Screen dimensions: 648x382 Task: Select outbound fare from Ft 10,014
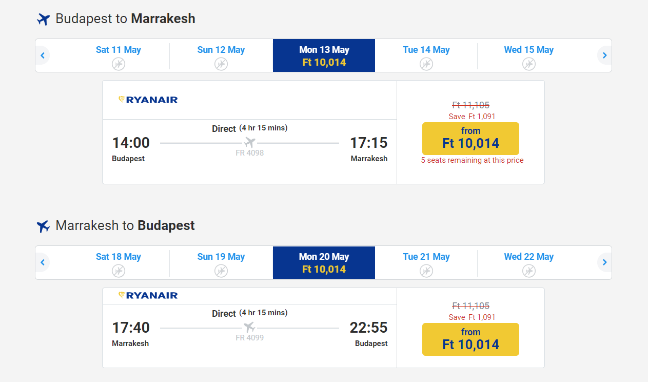coord(470,139)
